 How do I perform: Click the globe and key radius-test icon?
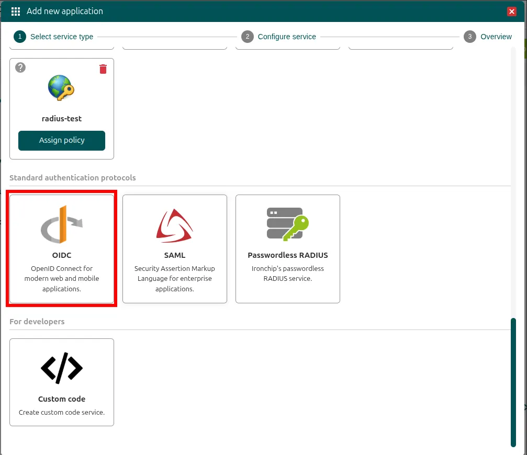tap(61, 88)
